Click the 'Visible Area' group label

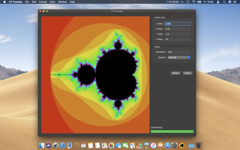[160, 17]
